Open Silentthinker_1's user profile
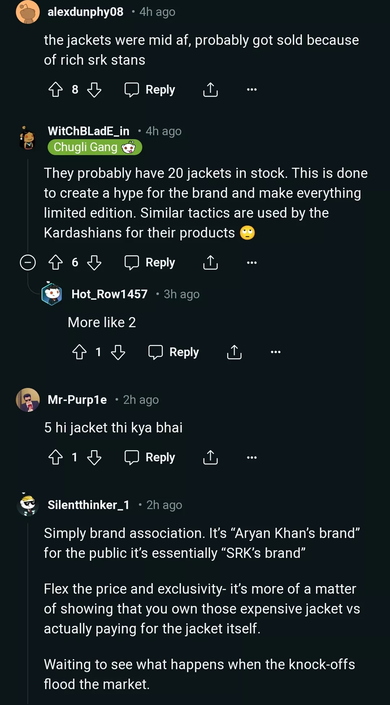The height and width of the screenshot is (705, 390). (88, 505)
